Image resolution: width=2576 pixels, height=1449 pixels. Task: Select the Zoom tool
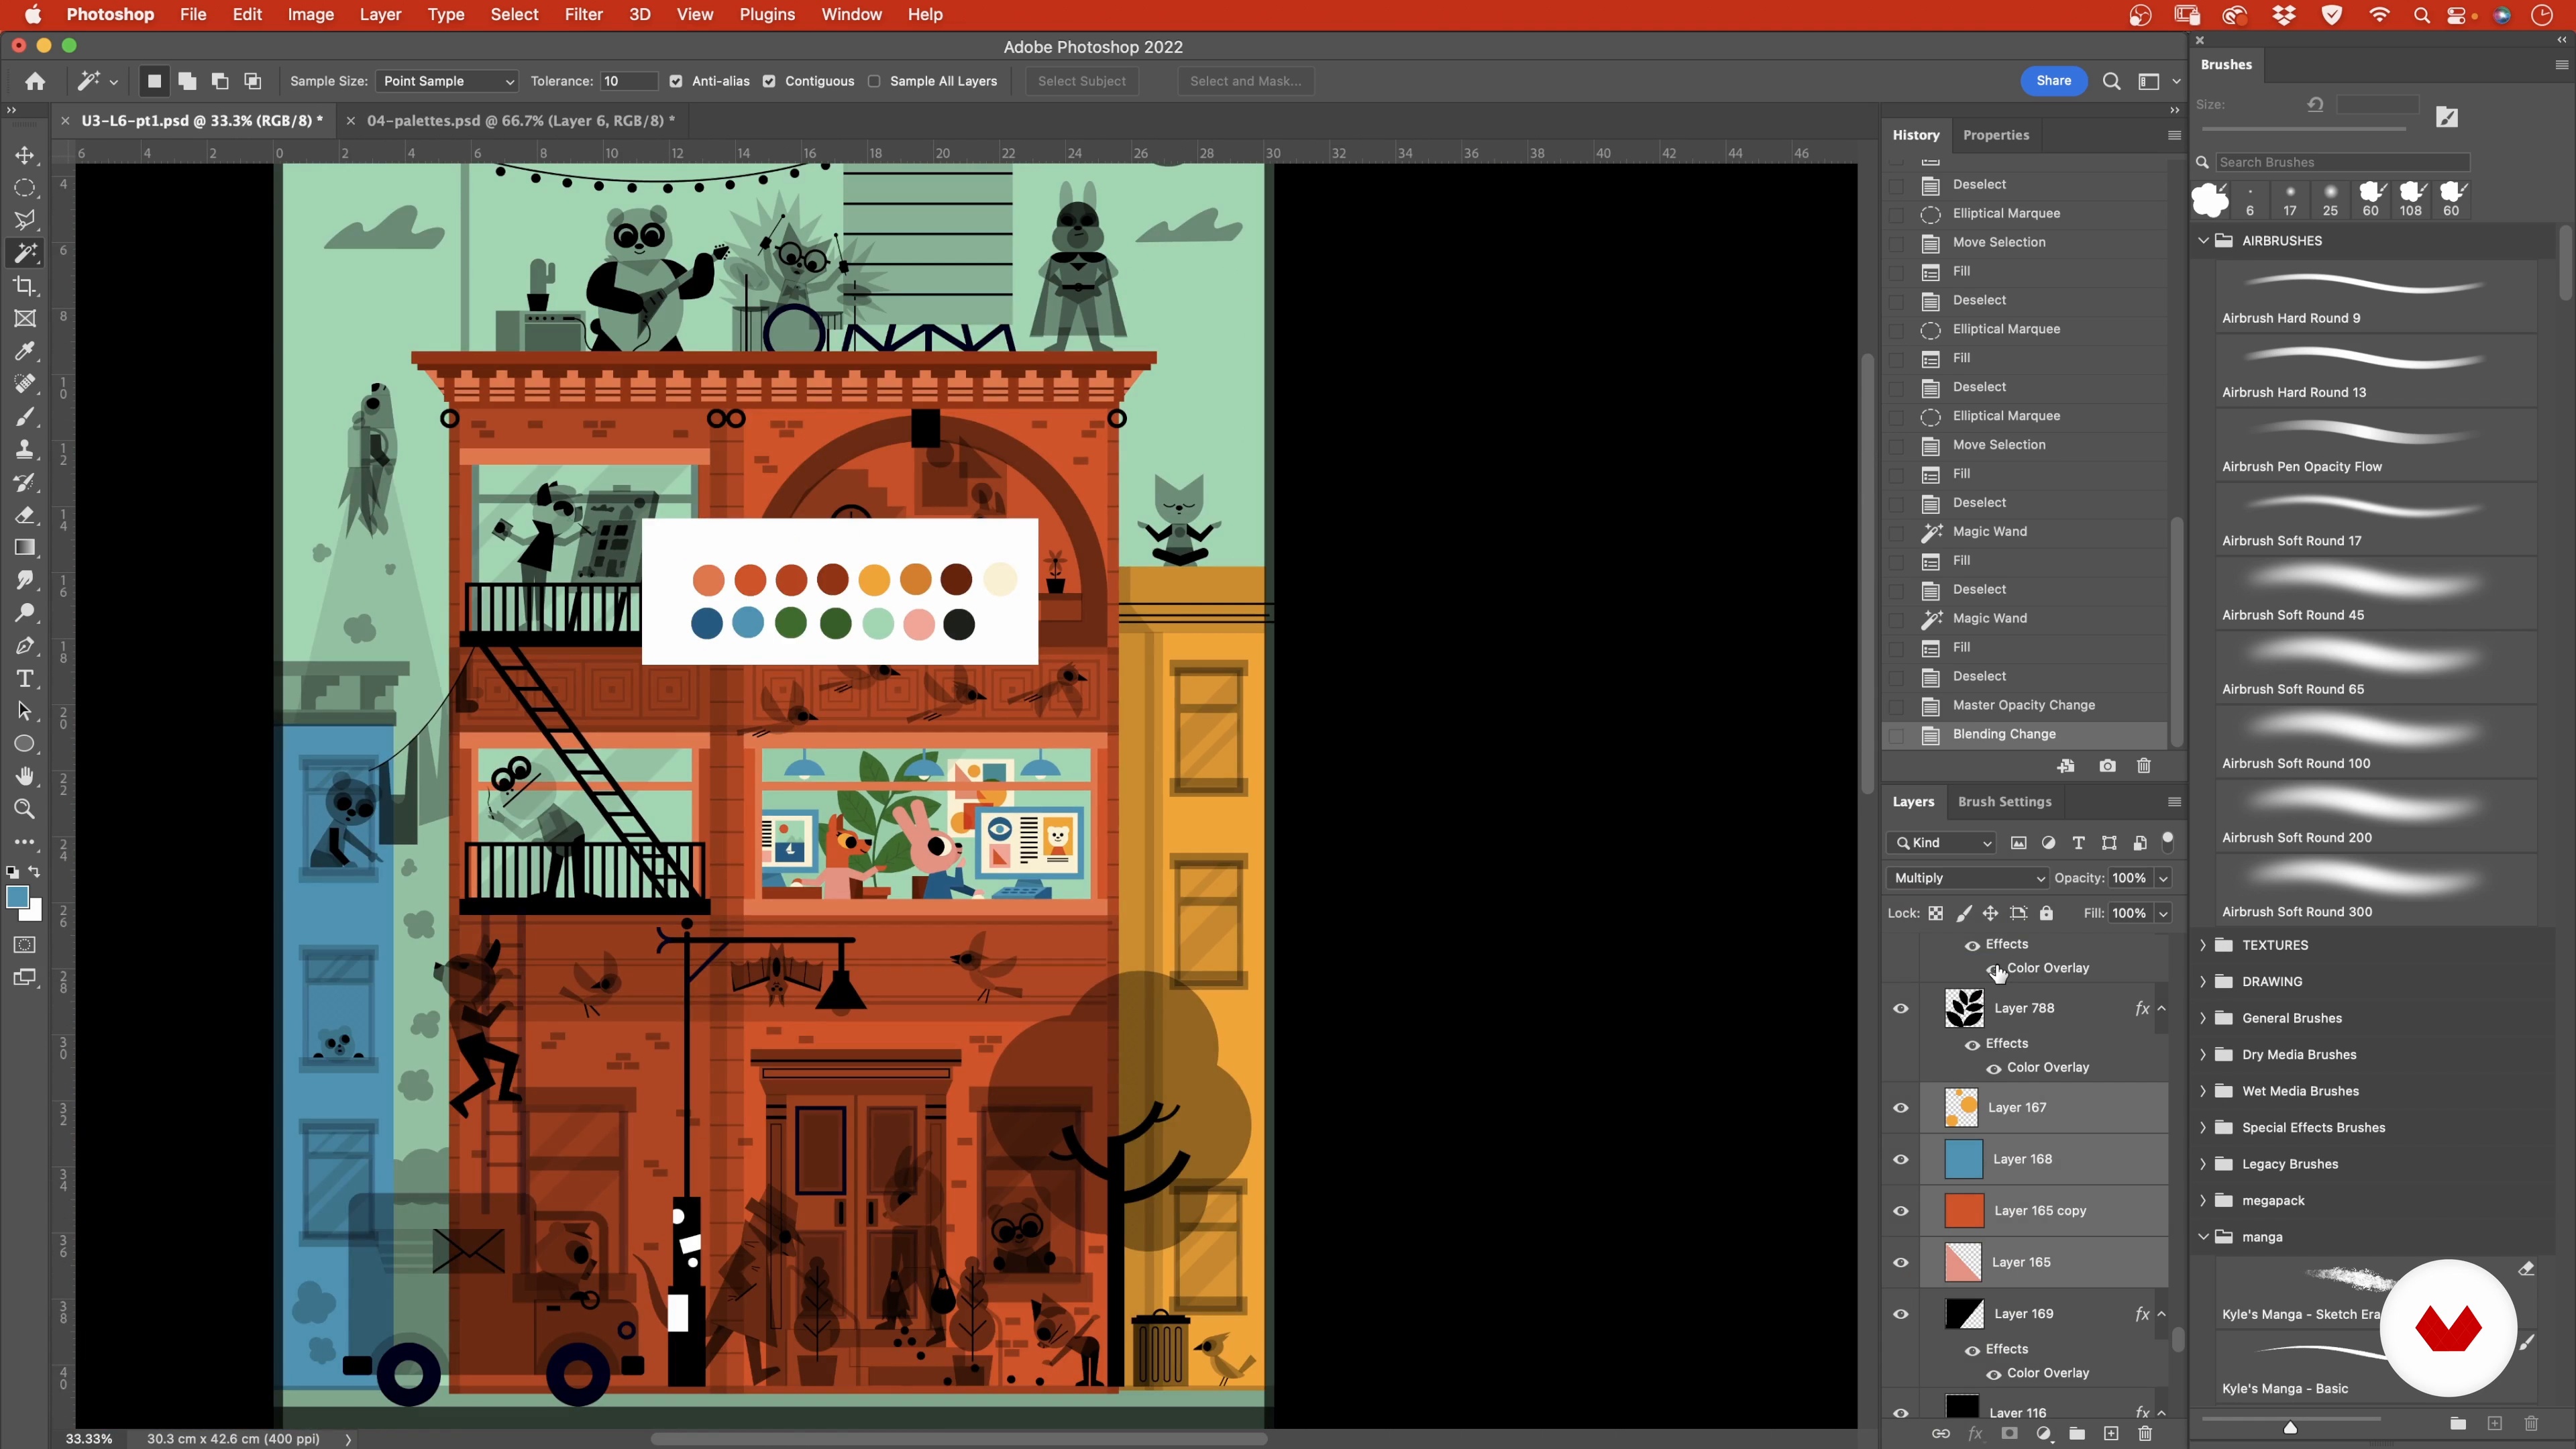click(x=25, y=809)
